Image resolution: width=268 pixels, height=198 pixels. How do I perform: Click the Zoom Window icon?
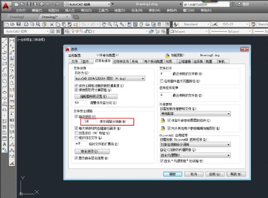tap(116, 25)
